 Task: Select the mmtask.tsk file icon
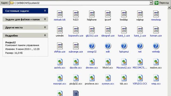click(60, 14)
